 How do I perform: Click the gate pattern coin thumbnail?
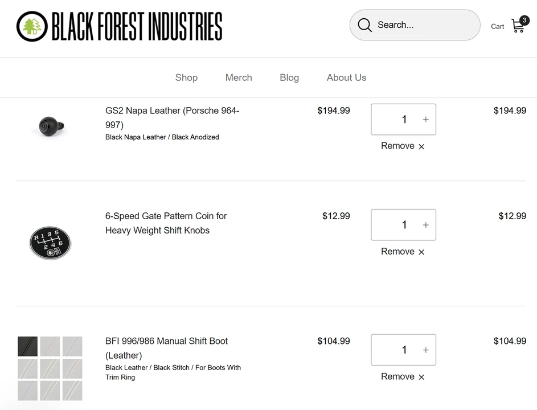pos(50,243)
